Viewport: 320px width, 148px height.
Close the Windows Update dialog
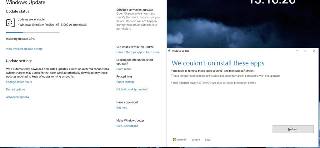pyautogui.click(x=314, y=51)
